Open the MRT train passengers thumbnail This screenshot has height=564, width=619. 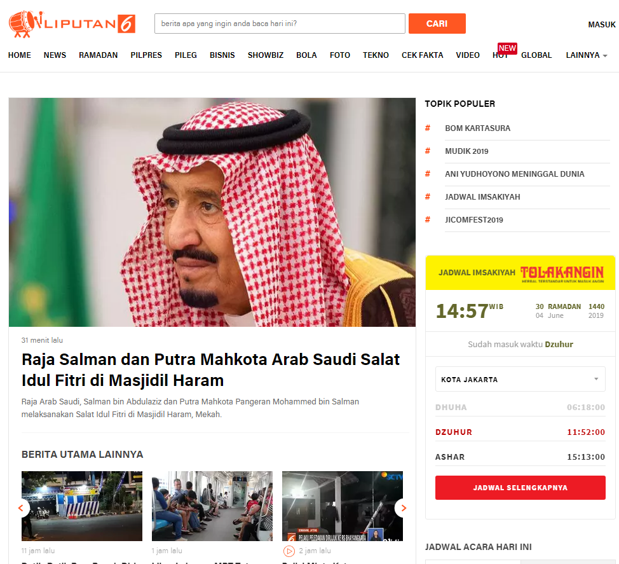coord(212,506)
